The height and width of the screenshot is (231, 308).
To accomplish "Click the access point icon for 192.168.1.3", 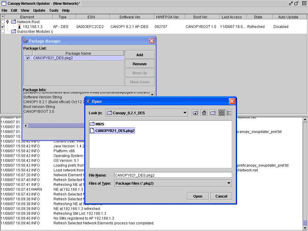I will click(19, 26).
